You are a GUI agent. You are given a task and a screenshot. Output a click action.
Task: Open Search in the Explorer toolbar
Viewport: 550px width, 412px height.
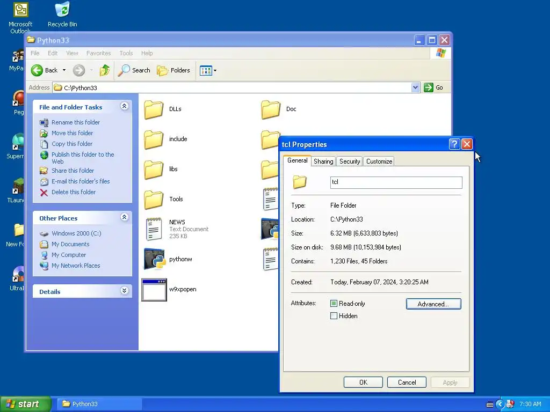click(134, 70)
